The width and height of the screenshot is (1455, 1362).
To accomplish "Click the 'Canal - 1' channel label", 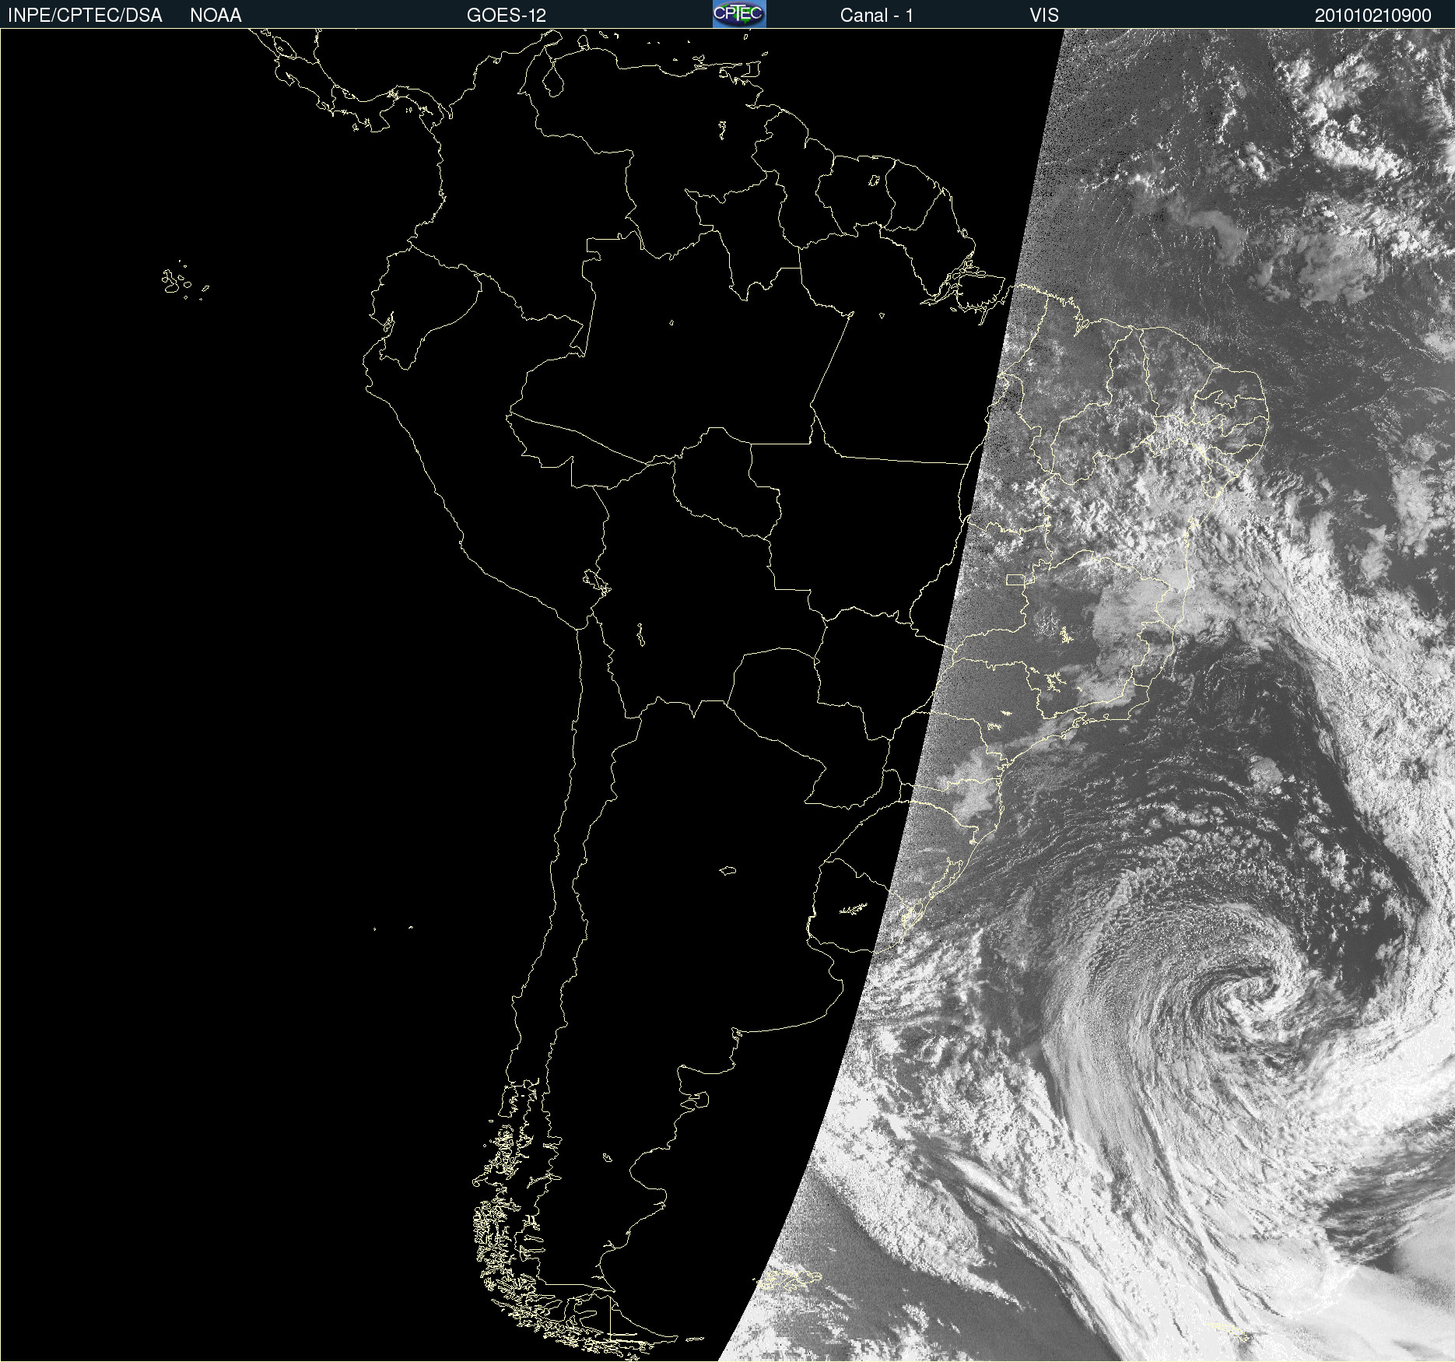I will click(876, 15).
